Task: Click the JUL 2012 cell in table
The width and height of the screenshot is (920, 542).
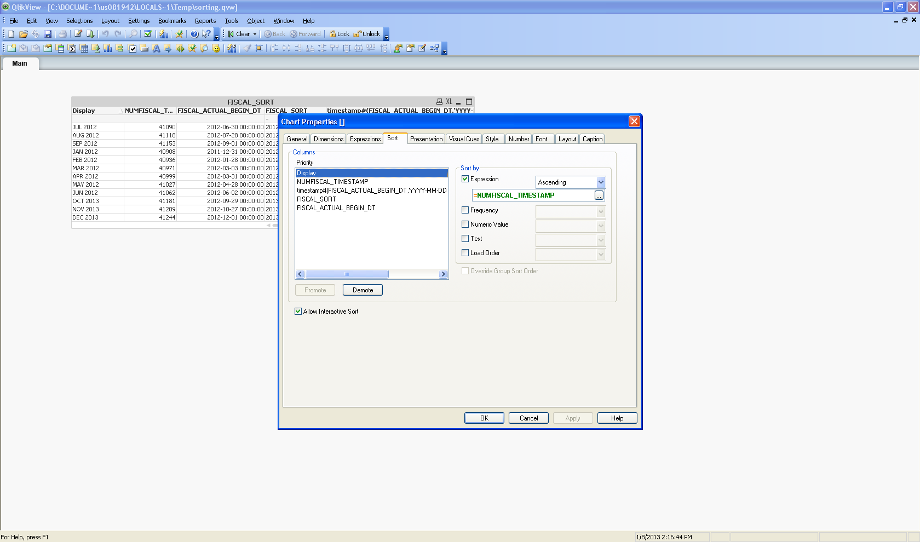Action: pos(97,127)
